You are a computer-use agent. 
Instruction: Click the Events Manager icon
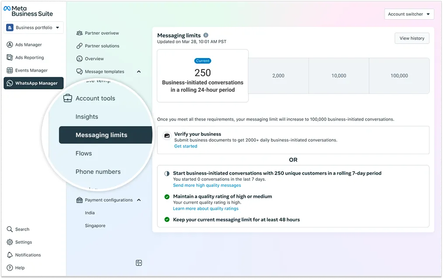[x=10, y=70]
